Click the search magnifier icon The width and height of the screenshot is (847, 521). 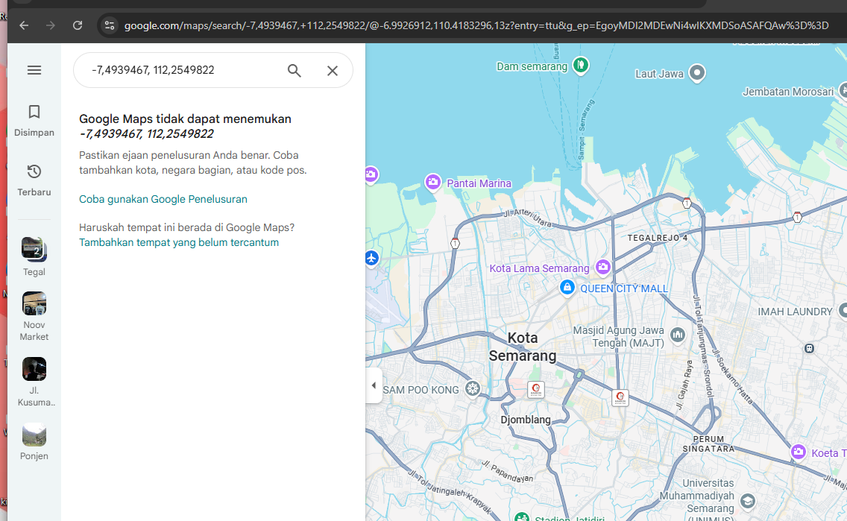[295, 70]
